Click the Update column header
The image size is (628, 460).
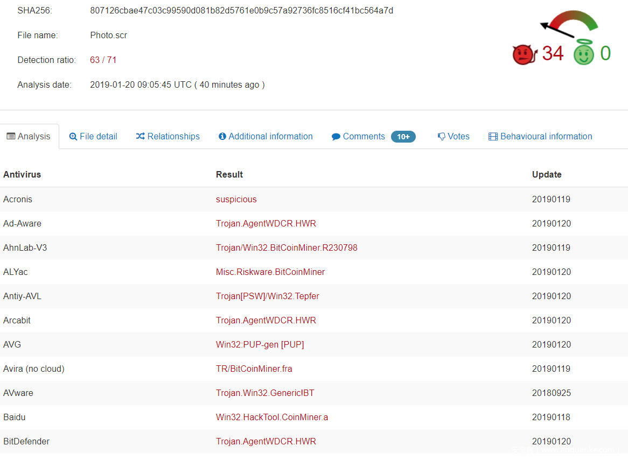pyautogui.click(x=547, y=174)
